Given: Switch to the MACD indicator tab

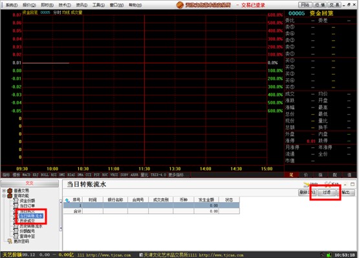Looking at the screenshot, I should pyautogui.click(x=27, y=175).
